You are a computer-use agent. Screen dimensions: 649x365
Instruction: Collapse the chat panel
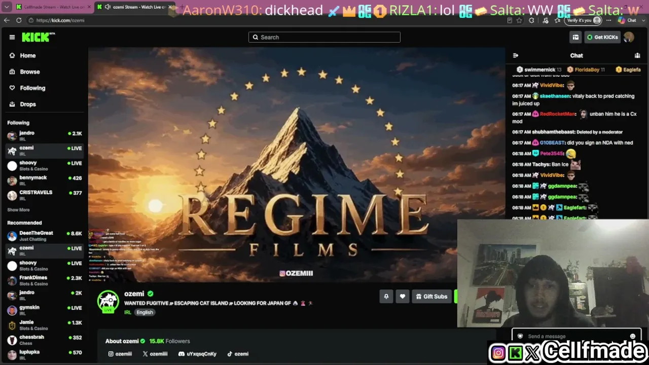(x=516, y=56)
